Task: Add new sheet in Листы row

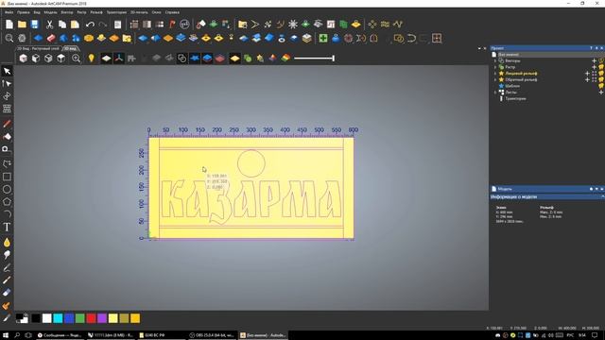Action: [x=601, y=93]
